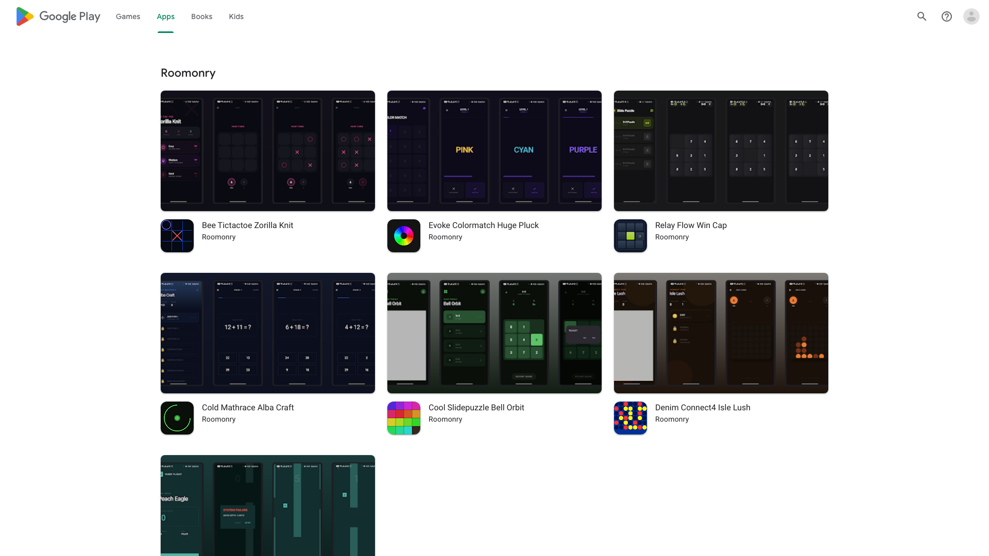Open Bee Tictactoe Zorilla Knit app icon
989x556 pixels.
tap(177, 236)
